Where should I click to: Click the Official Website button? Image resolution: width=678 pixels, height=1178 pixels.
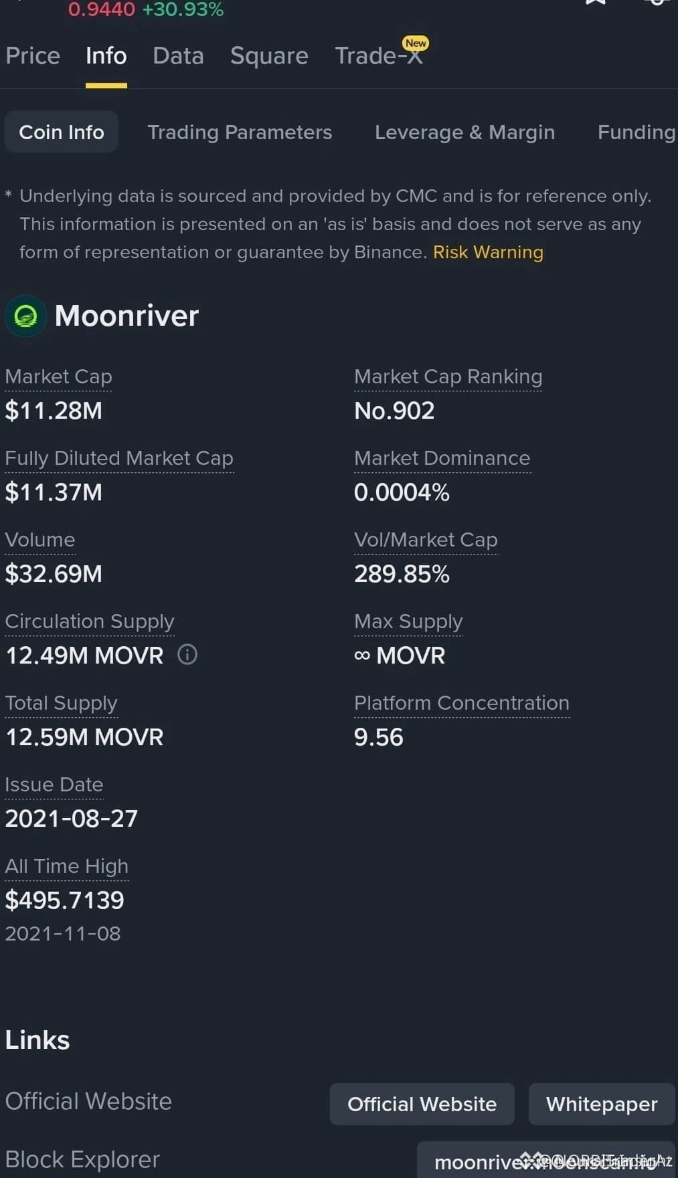tap(422, 1104)
